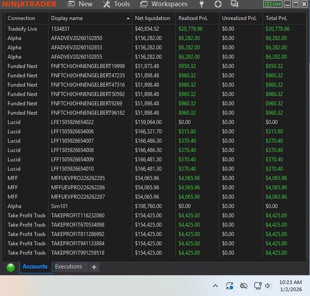310x296 pixels.
Task: Select account MFFUEVPRO226262287
Action: pos(78,197)
